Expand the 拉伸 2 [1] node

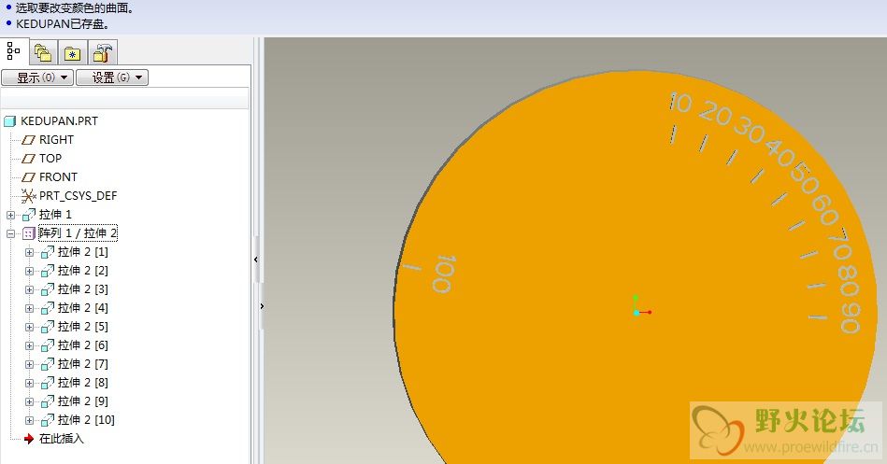pos(29,252)
